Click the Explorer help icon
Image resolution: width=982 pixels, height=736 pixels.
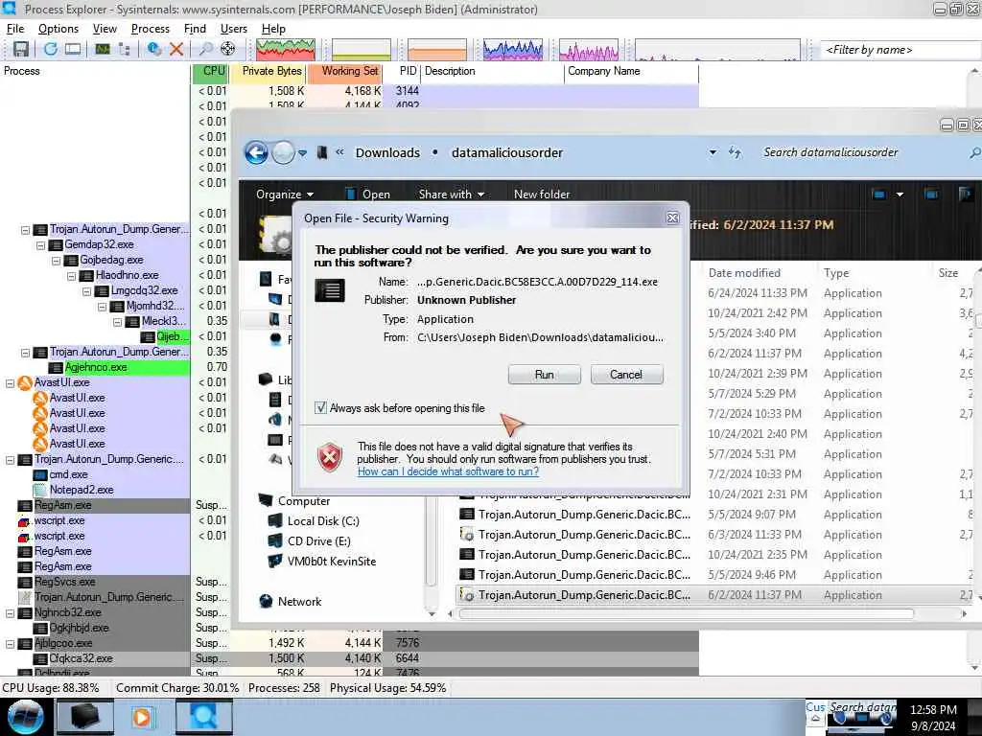(965, 195)
